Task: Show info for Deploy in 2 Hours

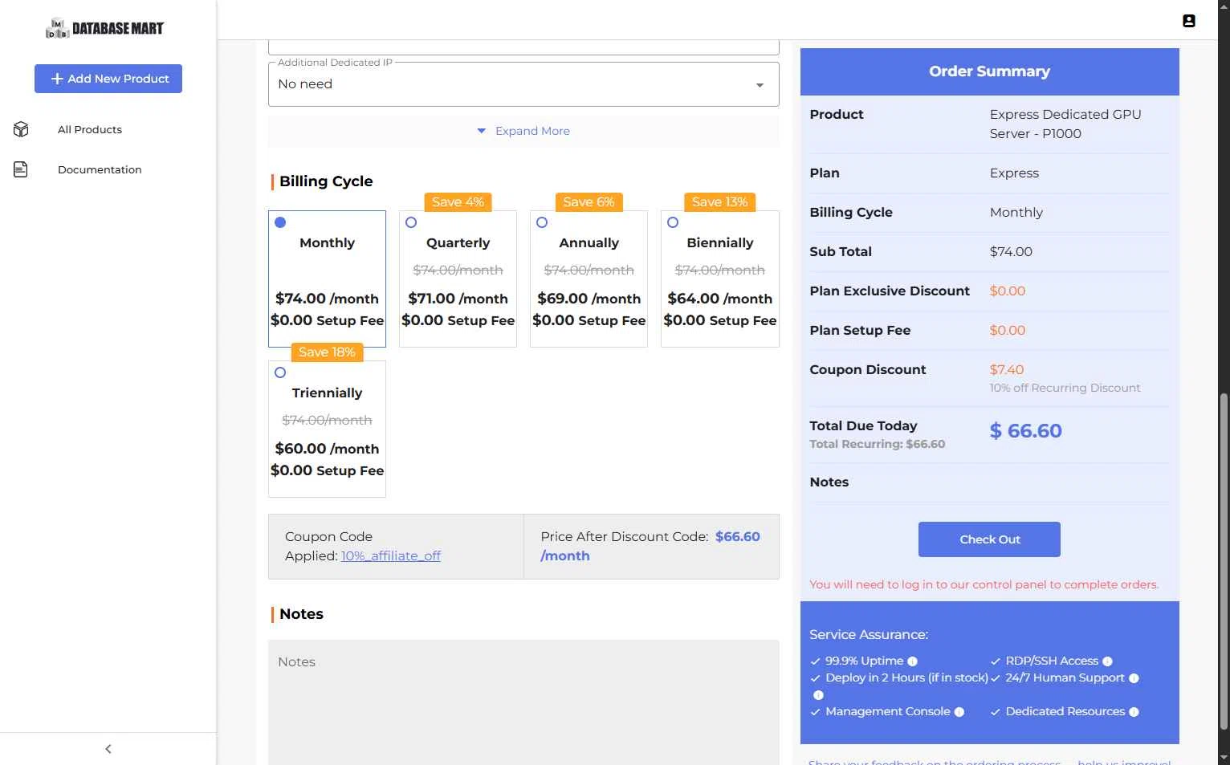Action: (x=818, y=695)
